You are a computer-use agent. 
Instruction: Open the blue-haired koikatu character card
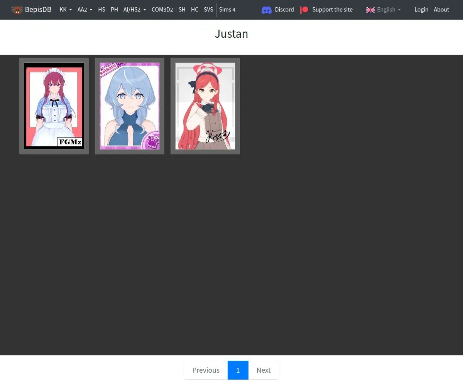[130, 106]
